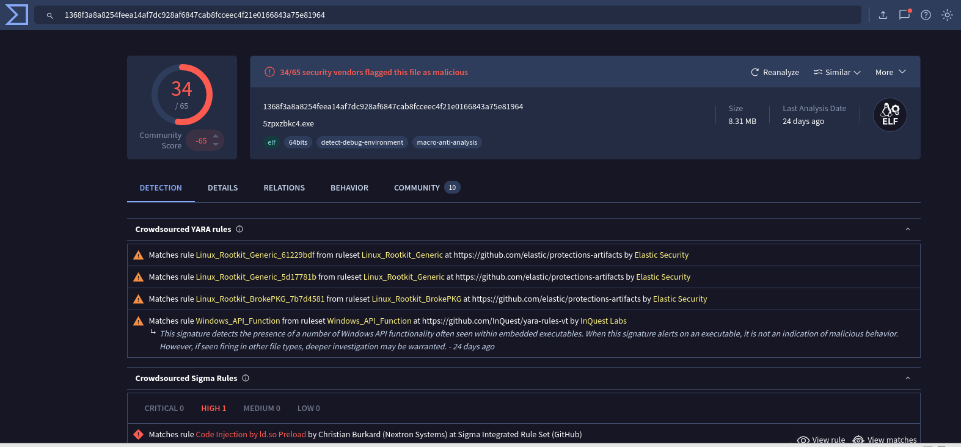Switch to the Community tab
This screenshot has height=447, width=961.
(x=427, y=188)
